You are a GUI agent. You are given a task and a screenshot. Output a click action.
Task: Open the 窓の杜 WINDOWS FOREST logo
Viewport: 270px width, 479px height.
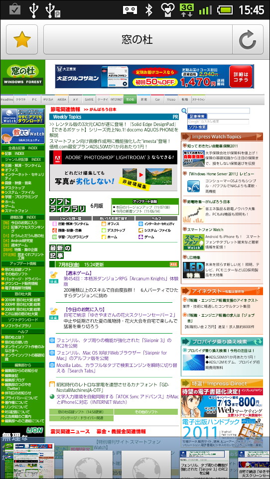23,76
